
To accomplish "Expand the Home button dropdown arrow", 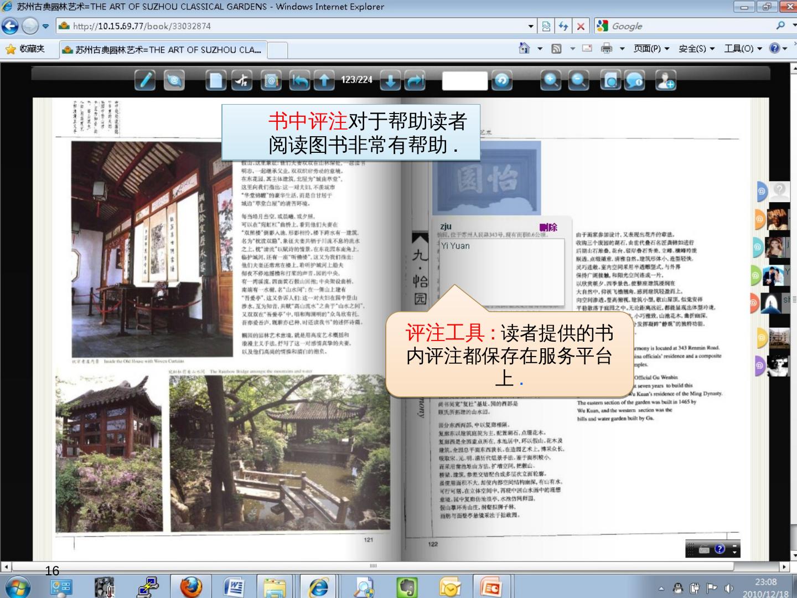I will (540, 49).
